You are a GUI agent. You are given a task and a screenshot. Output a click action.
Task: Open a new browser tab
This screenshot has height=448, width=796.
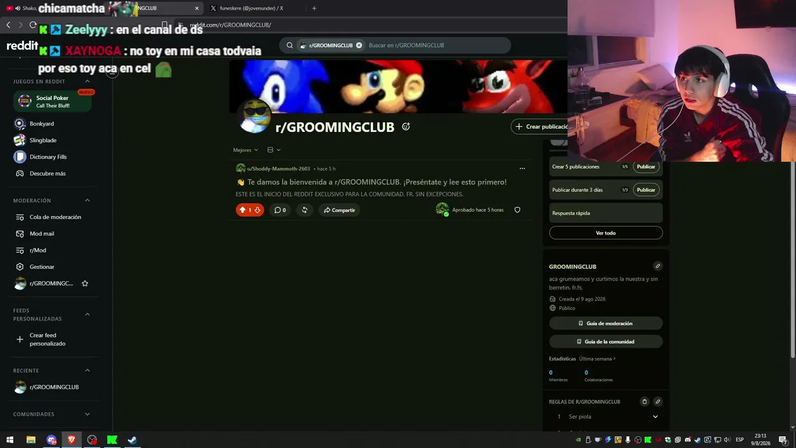(x=314, y=8)
